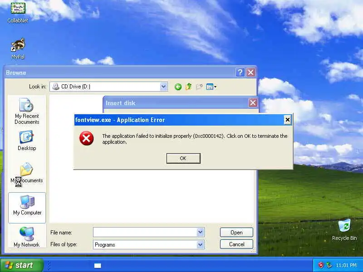Open My Network in places bar
Viewport: 363px width, 272px height.
(x=27, y=237)
